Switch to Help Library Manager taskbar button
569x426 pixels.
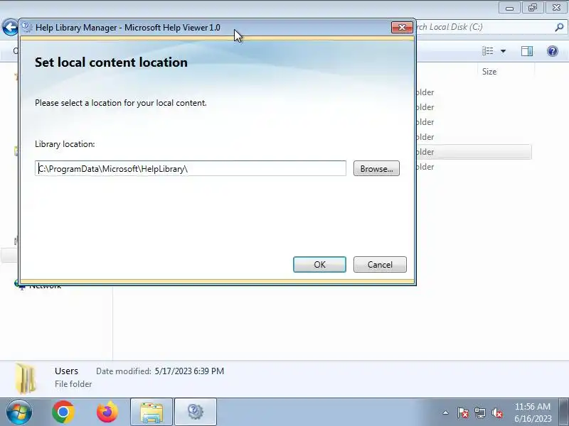[196, 412]
